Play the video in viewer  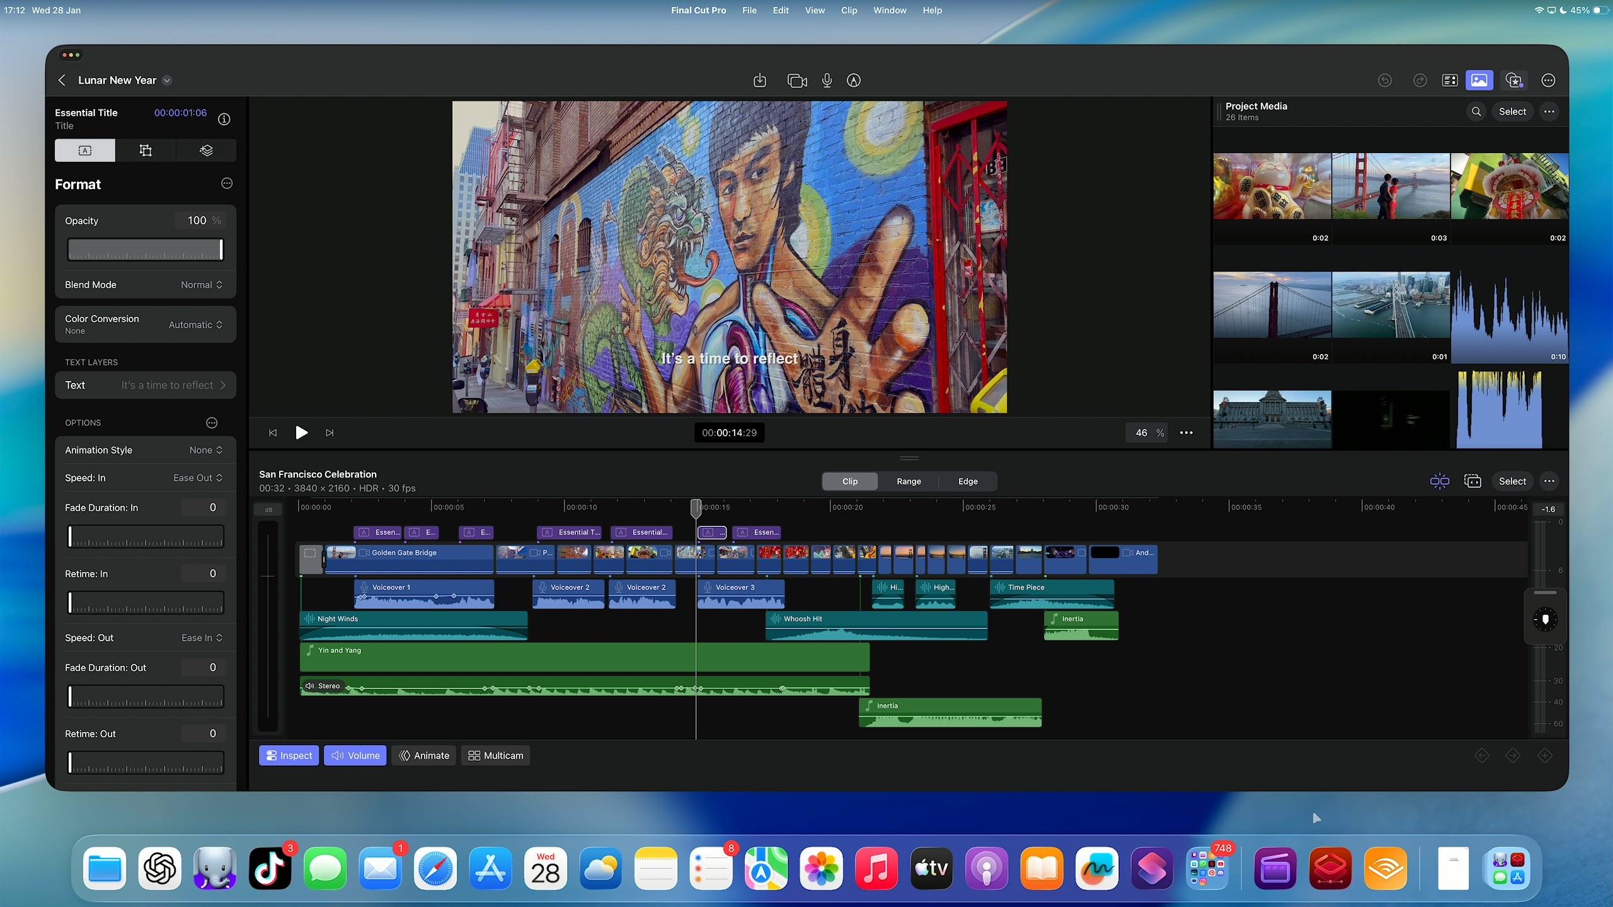pos(301,433)
